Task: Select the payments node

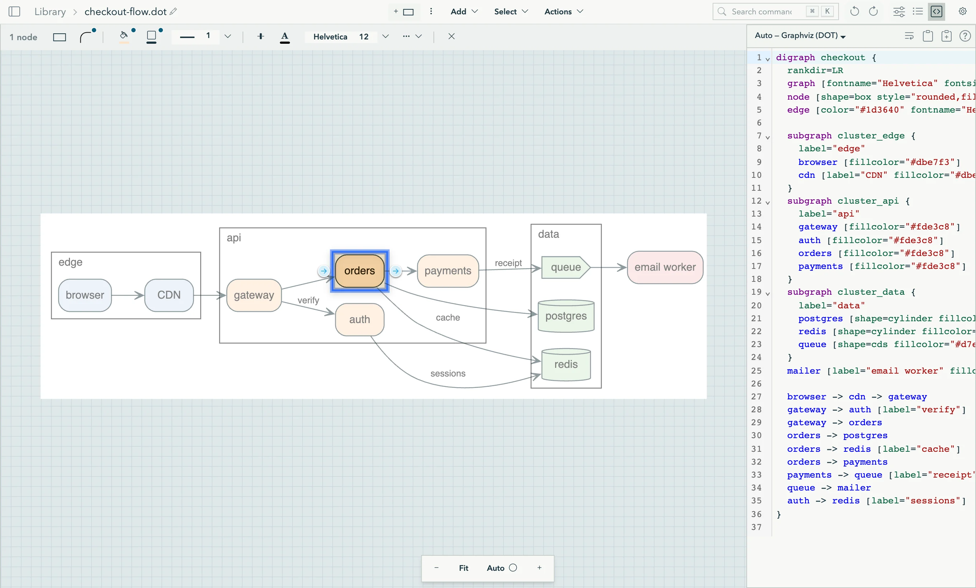Action: coord(448,271)
